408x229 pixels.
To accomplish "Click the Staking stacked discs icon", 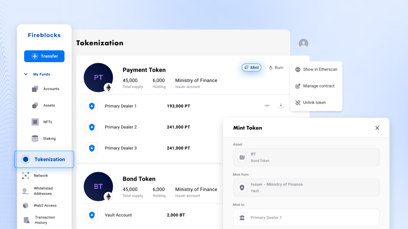I will tap(35, 138).
